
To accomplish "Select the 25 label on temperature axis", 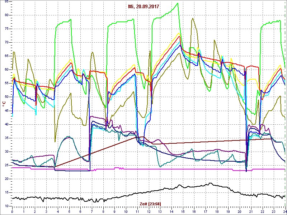I will 6,165.
